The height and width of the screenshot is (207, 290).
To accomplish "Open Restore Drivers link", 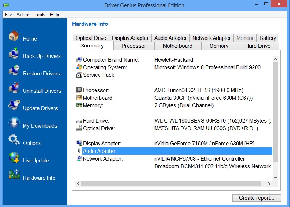I will pyautogui.click(x=41, y=74).
